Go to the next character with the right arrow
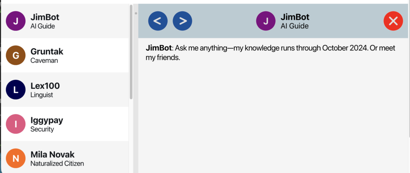 point(182,21)
